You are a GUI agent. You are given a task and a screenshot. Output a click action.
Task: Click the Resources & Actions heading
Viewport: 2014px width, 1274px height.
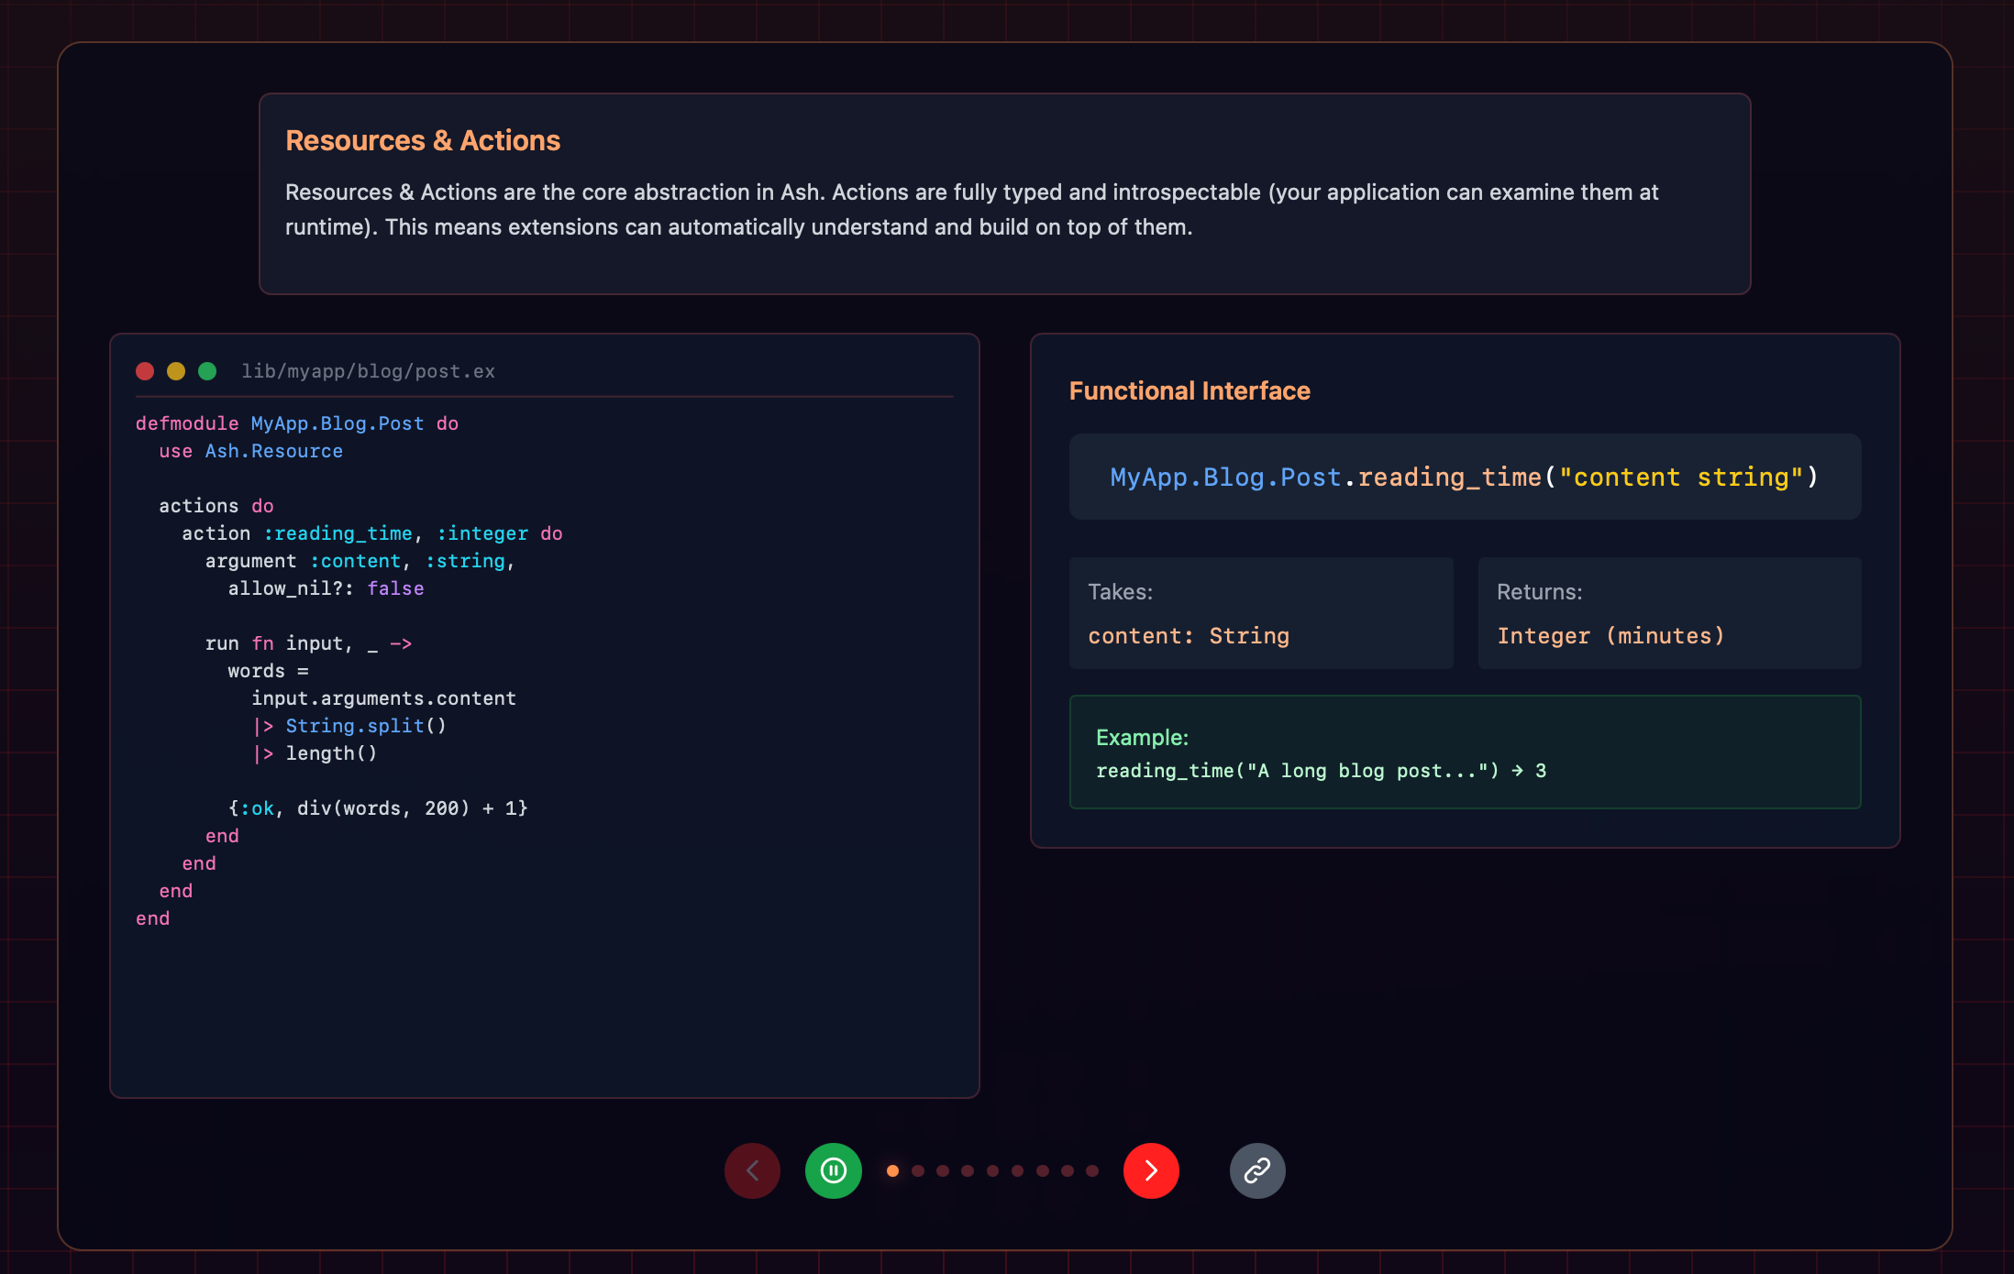(x=423, y=140)
